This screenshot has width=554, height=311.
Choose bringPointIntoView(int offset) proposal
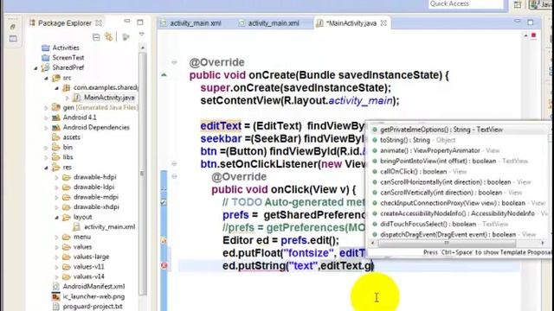tap(460, 162)
